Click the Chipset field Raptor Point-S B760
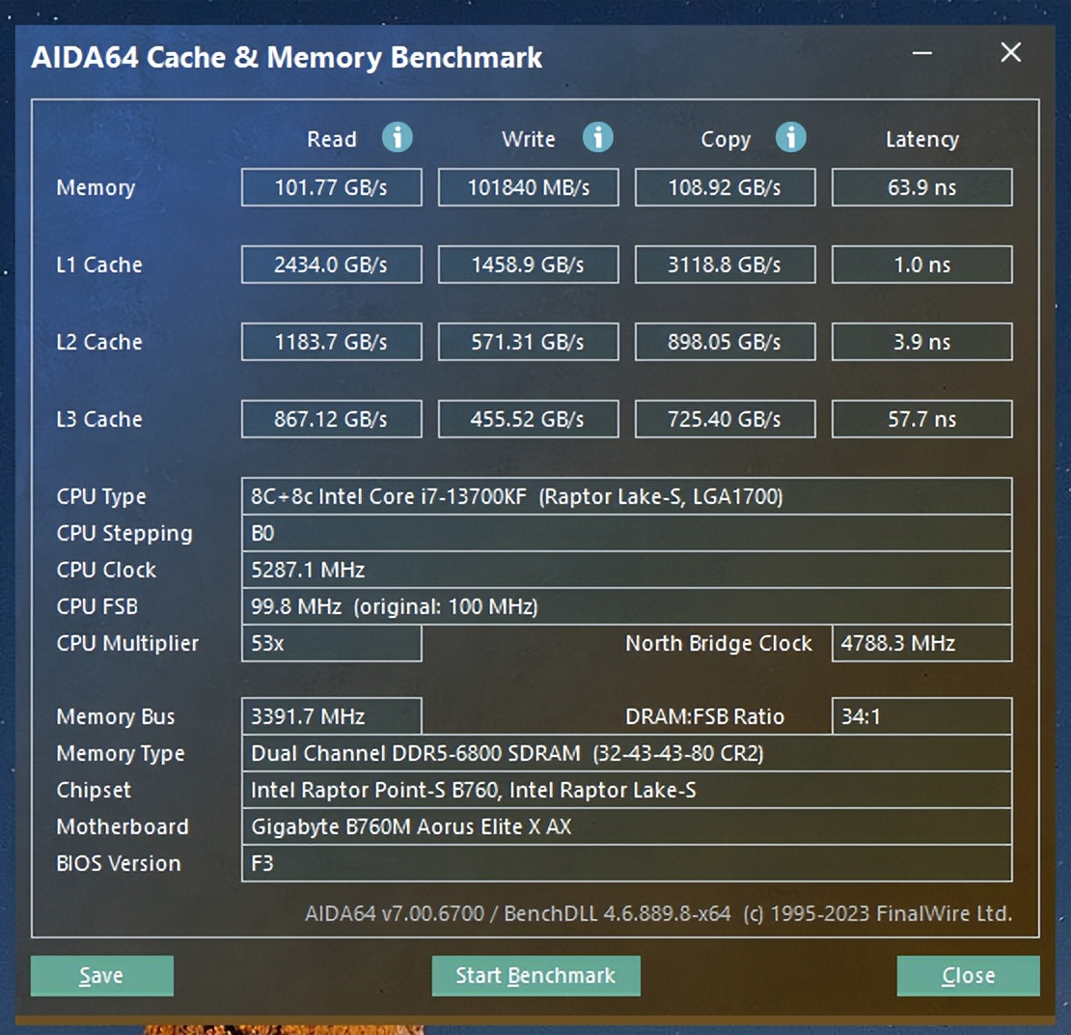1071x1035 pixels. coord(627,791)
